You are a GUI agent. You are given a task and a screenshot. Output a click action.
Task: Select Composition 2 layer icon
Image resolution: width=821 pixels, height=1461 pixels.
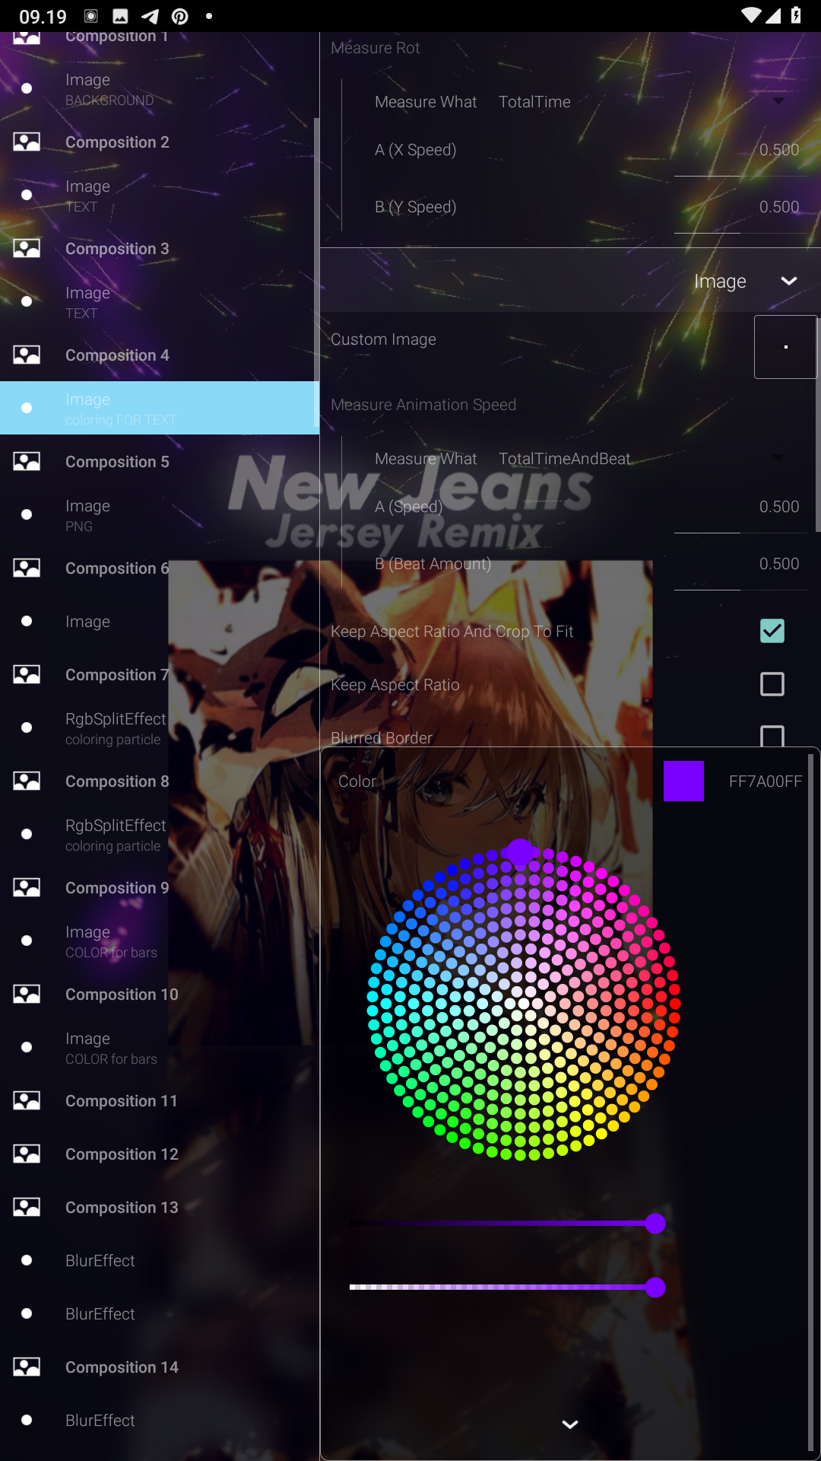(x=27, y=142)
